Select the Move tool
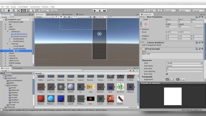The width and height of the screenshot is (206, 116). [x=9, y=11]
